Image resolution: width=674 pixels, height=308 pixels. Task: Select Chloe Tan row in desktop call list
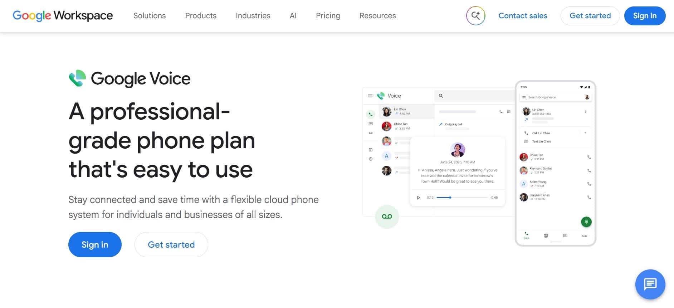pos(407,126)
